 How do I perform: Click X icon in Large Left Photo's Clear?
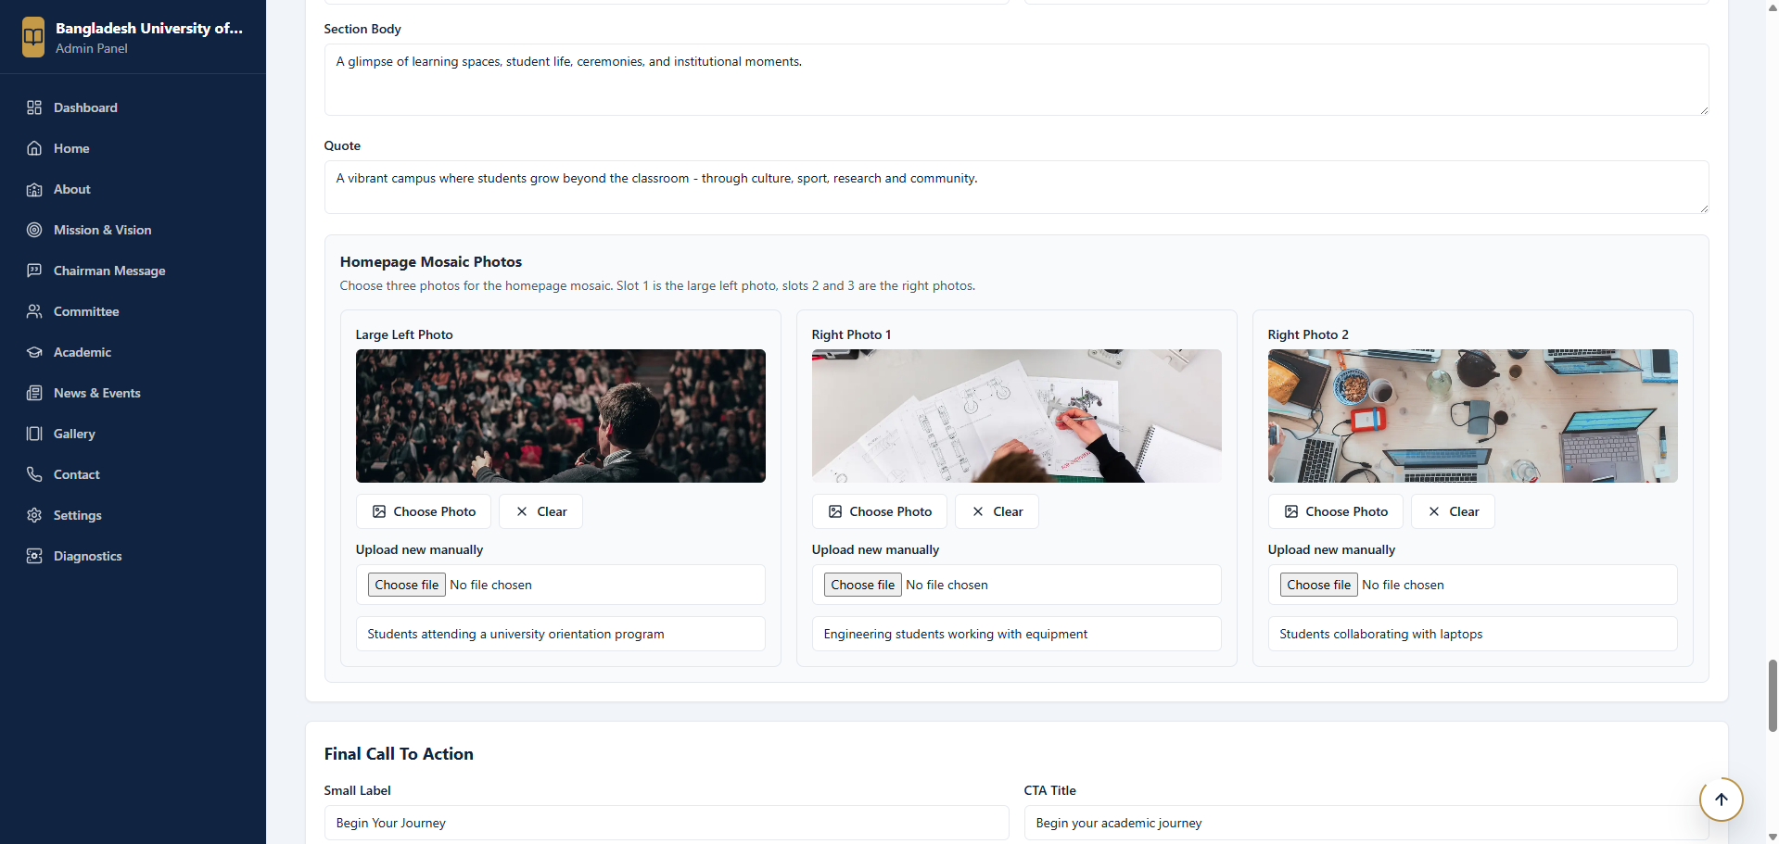pos(522,511)
